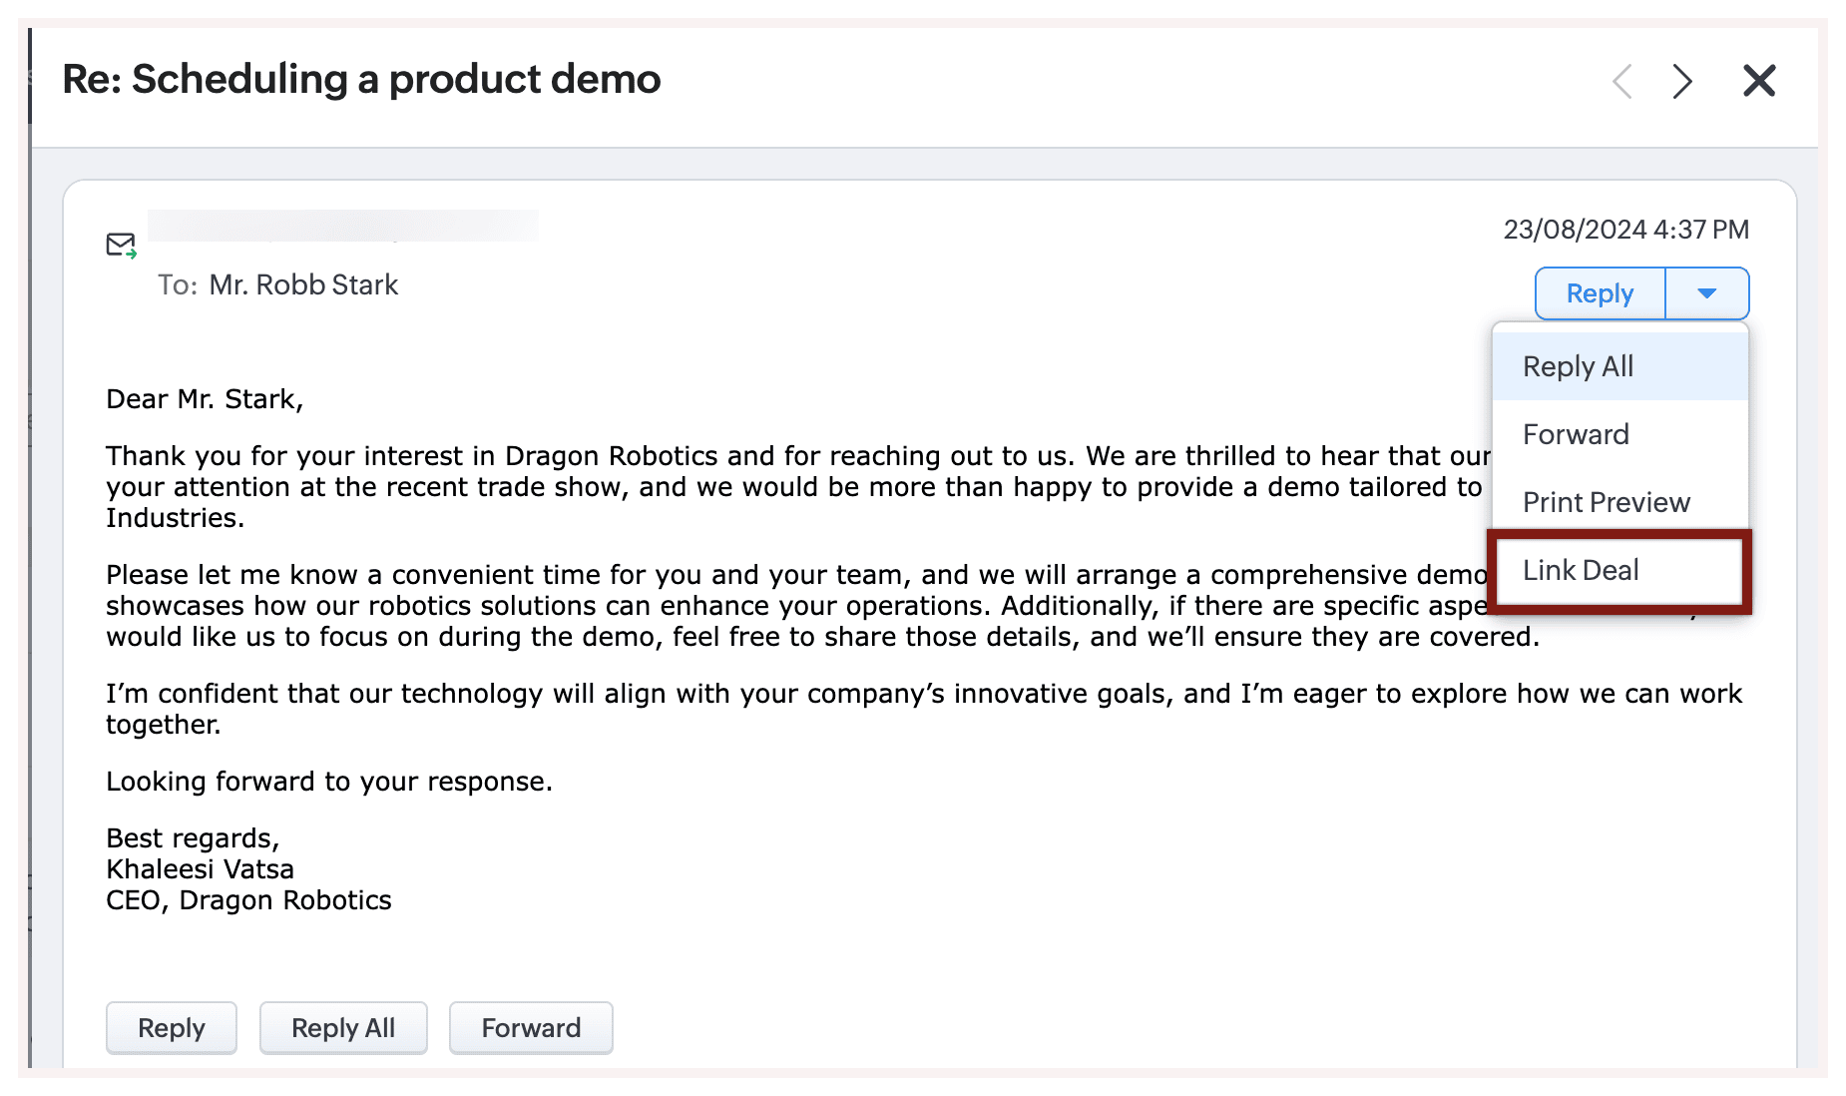Close the email detail view
Screen dimensions: 1846x1096
tap(1759, 81)
